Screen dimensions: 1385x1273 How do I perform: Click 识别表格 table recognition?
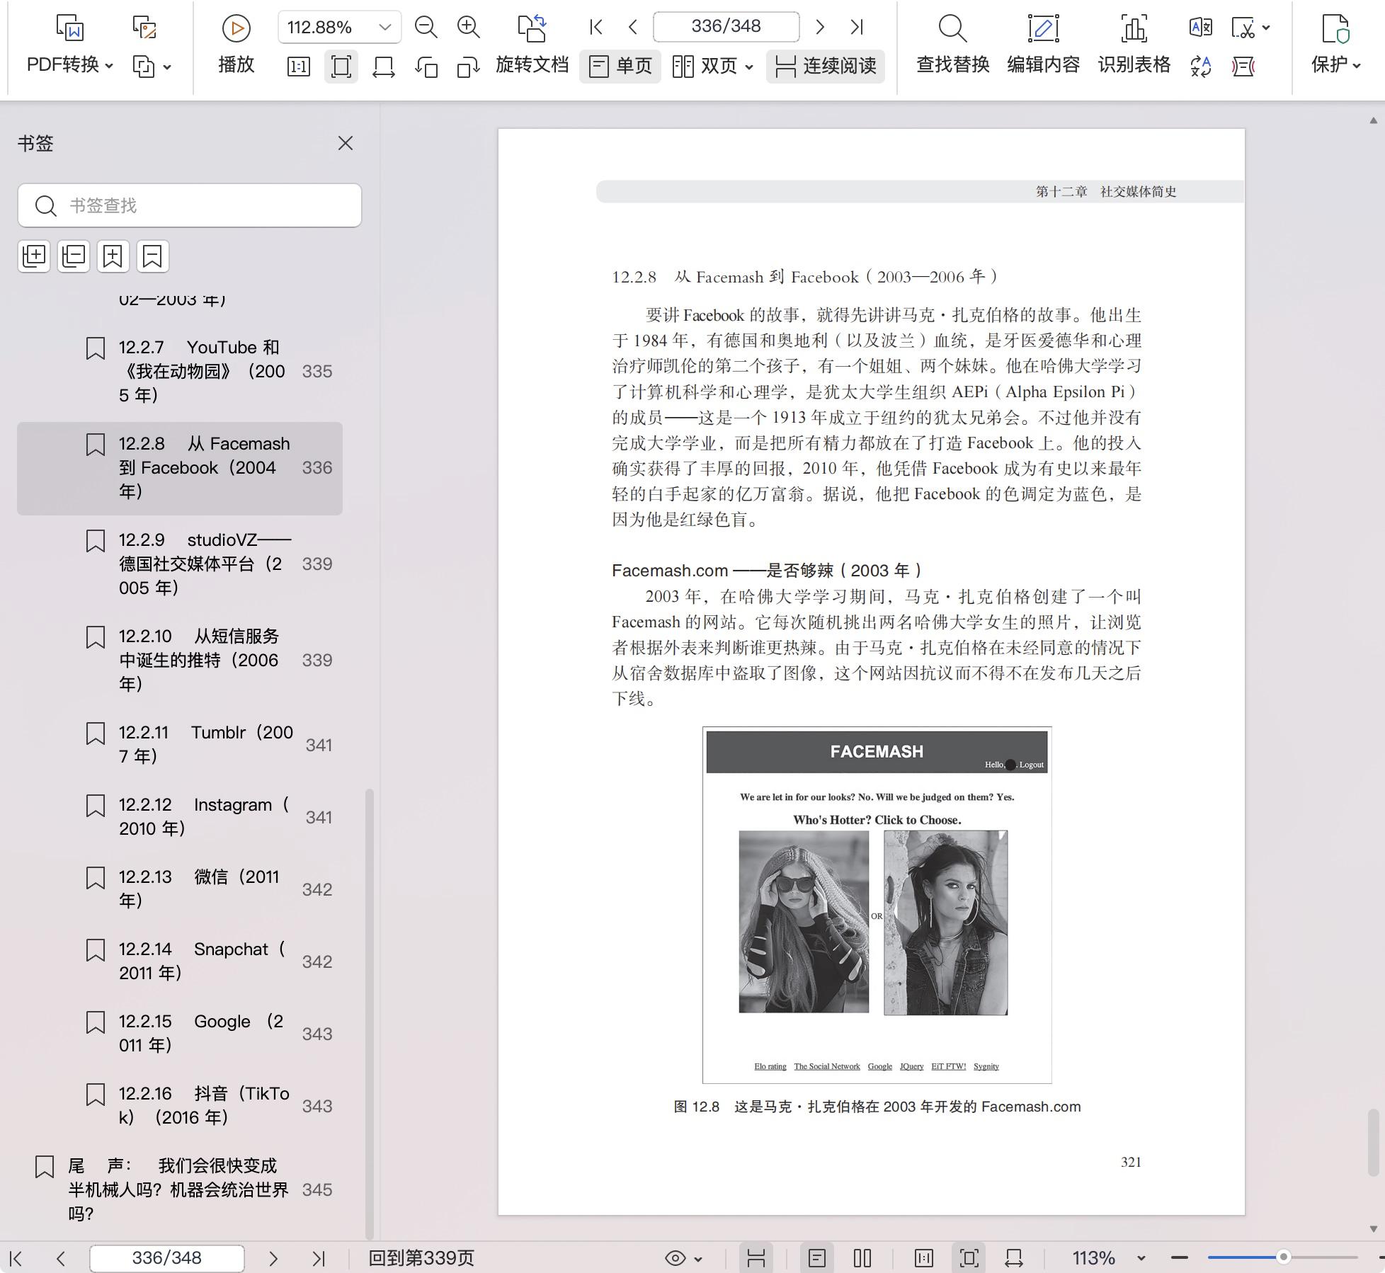[1134, 44]
